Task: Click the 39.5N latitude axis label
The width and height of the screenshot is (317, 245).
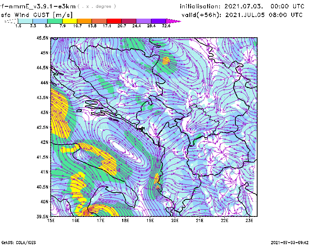Action: click(42, 216)
